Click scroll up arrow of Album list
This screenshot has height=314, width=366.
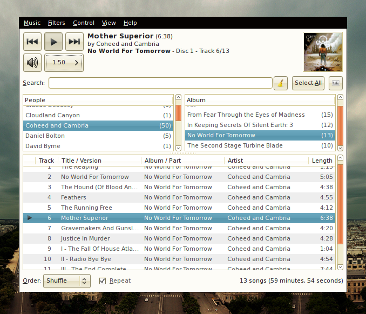coord(340,97)
